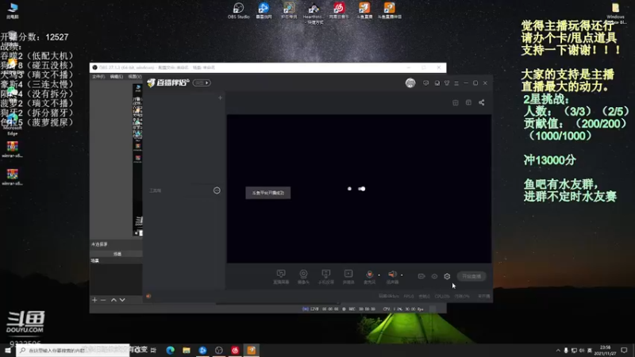Image resolution: width=635 pixels, height=357 pixels.
Task: Click the skin shirt icon in the title bar
Action: 447,83
